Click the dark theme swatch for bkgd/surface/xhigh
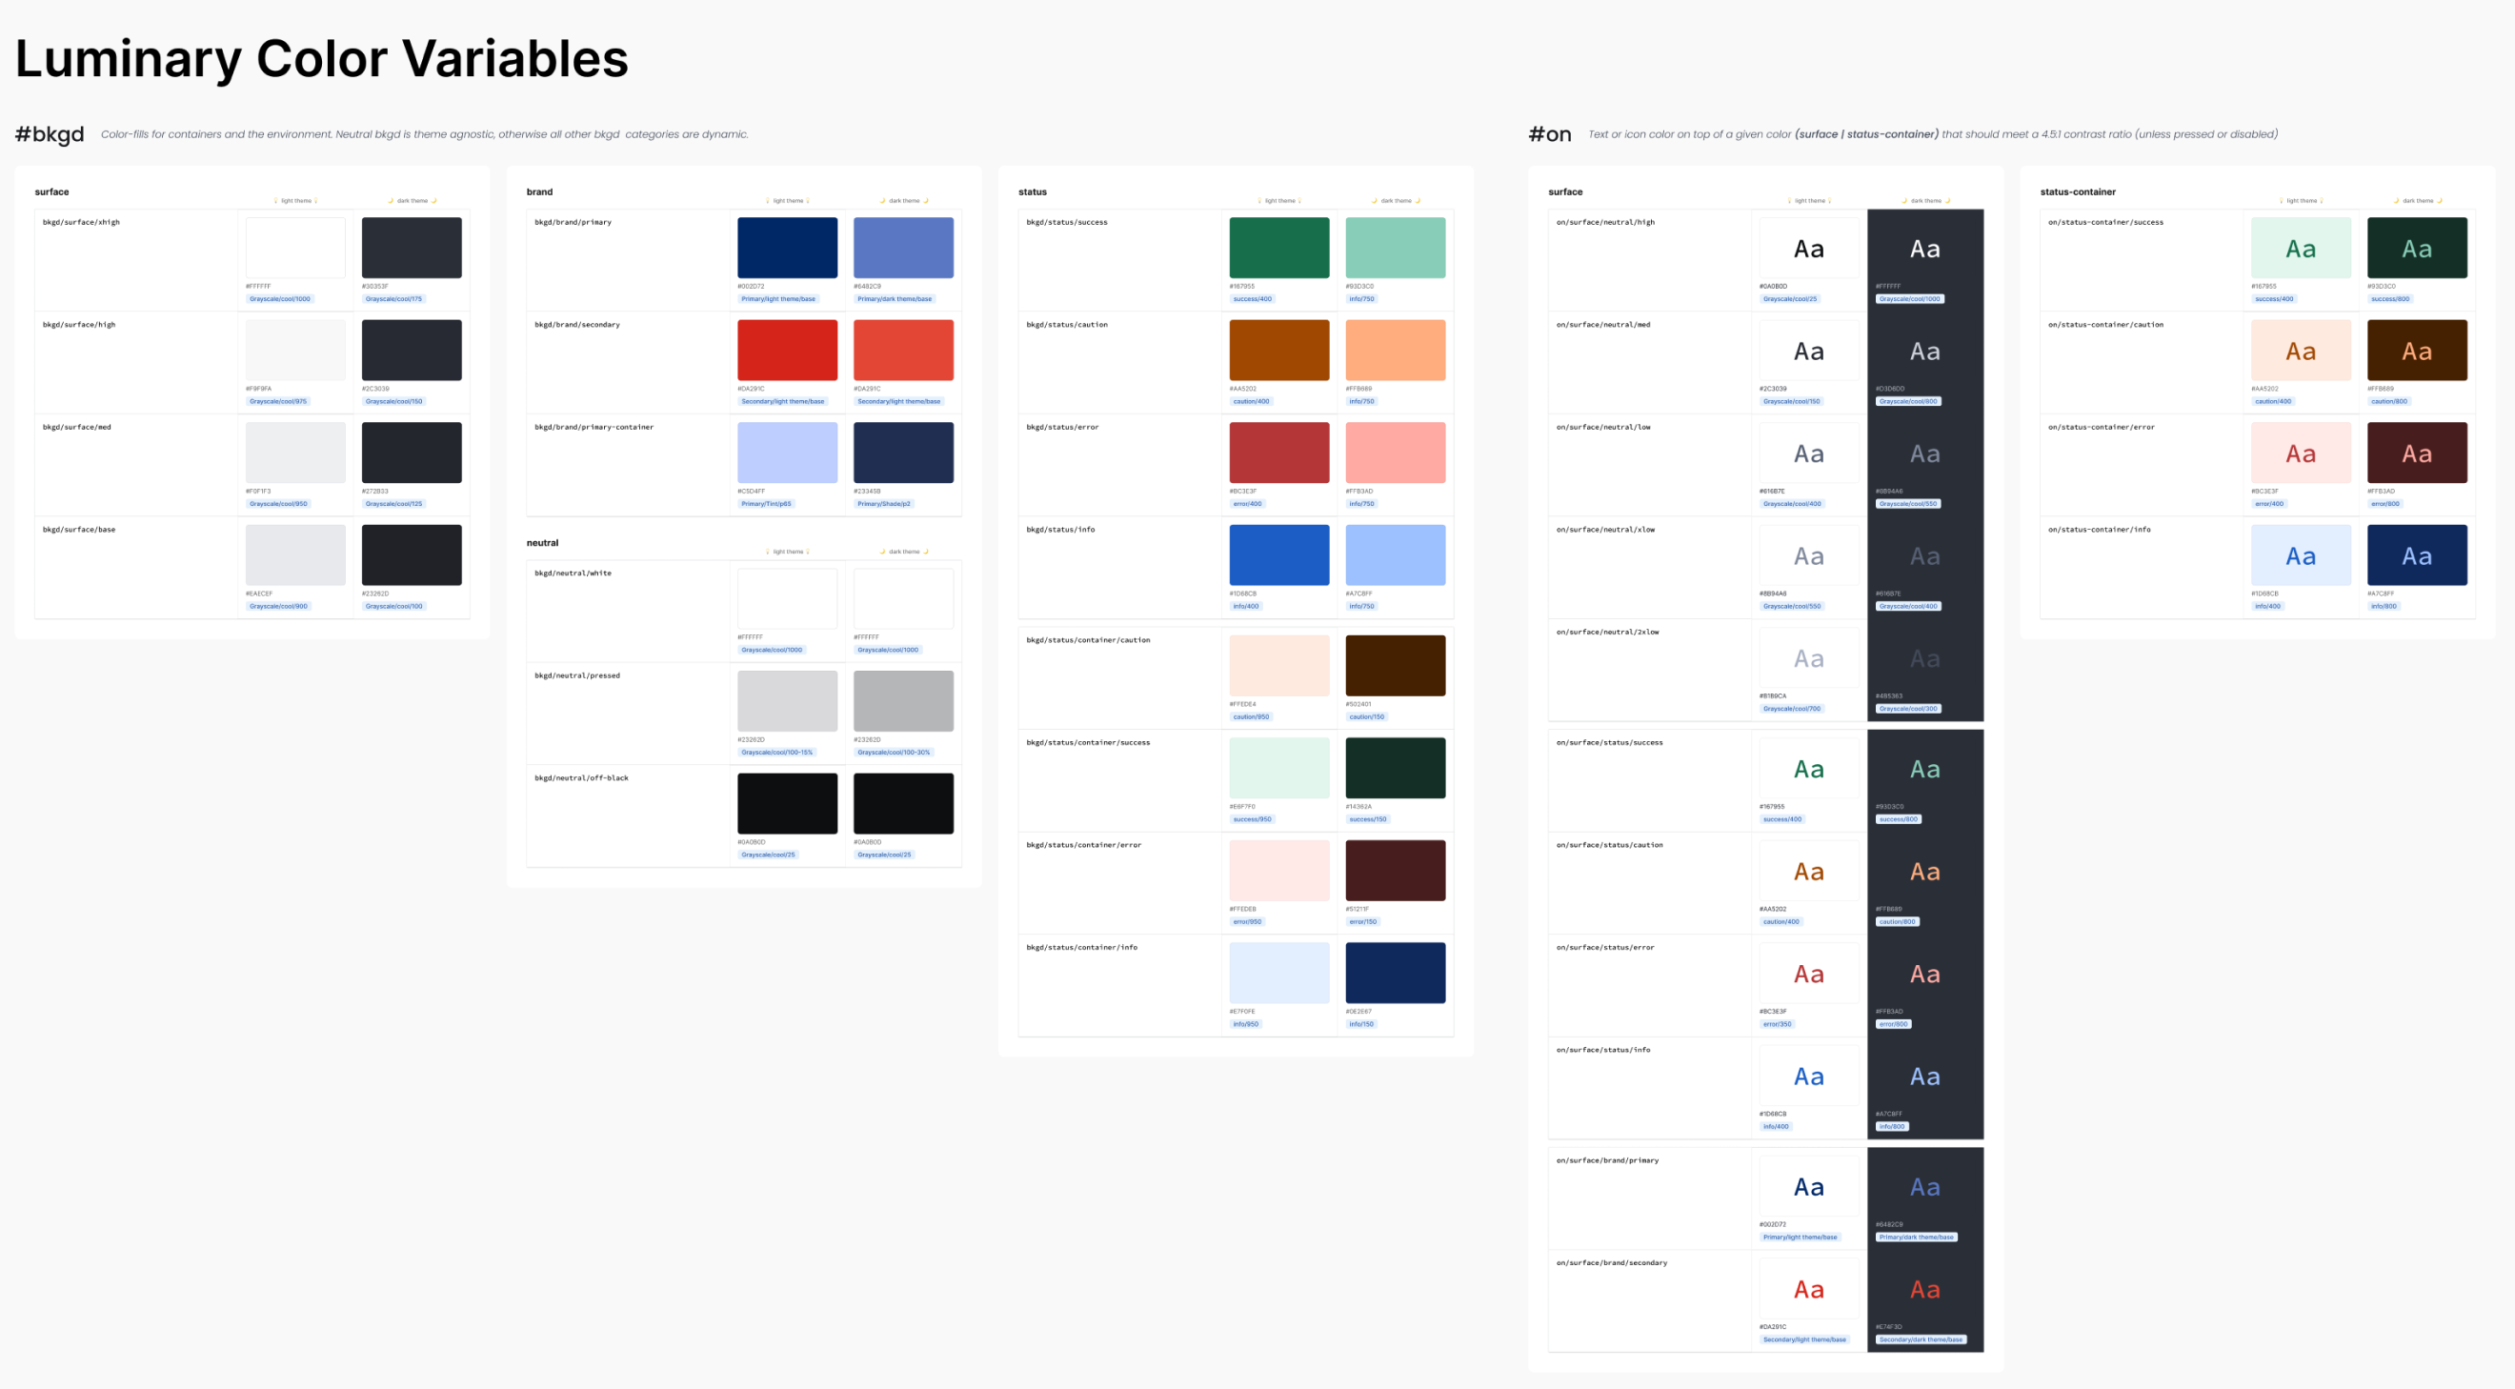This screenshot has width=2515, height=1389. point(411,248)
